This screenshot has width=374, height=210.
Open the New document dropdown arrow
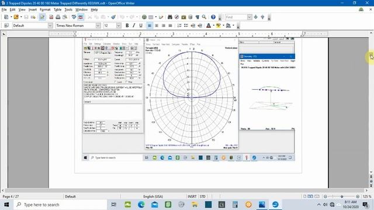[x=11, y=17]
